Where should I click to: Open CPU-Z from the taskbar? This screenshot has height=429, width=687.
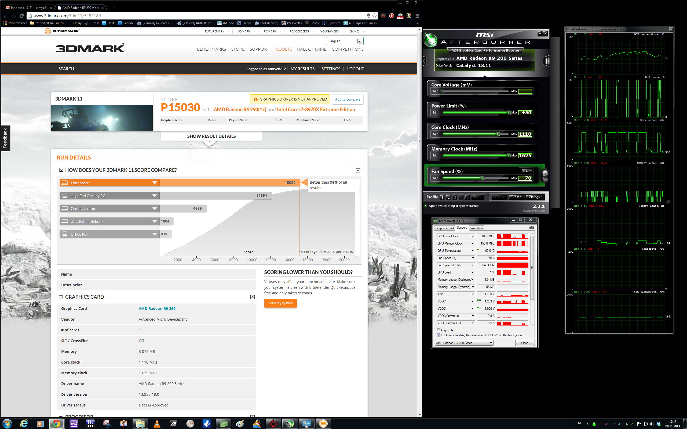click(x=74, y=424)
